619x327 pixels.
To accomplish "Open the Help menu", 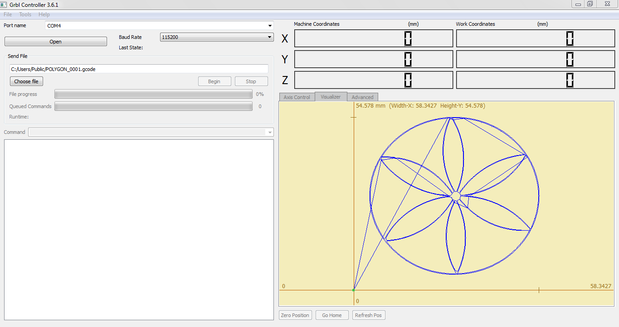I will pos(44,14).
